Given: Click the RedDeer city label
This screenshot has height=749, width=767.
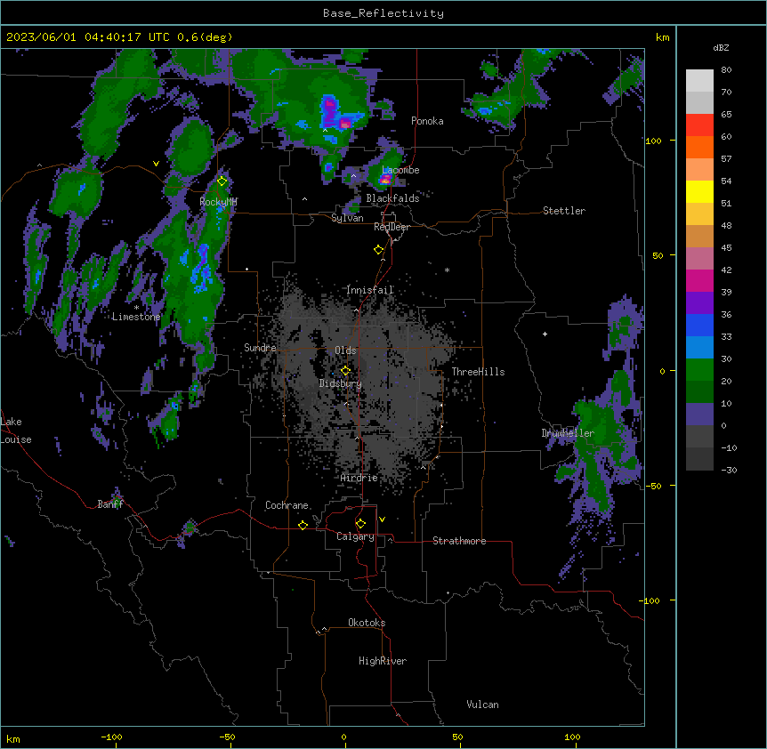Looking at the screenshot, I should click(392, 227).
